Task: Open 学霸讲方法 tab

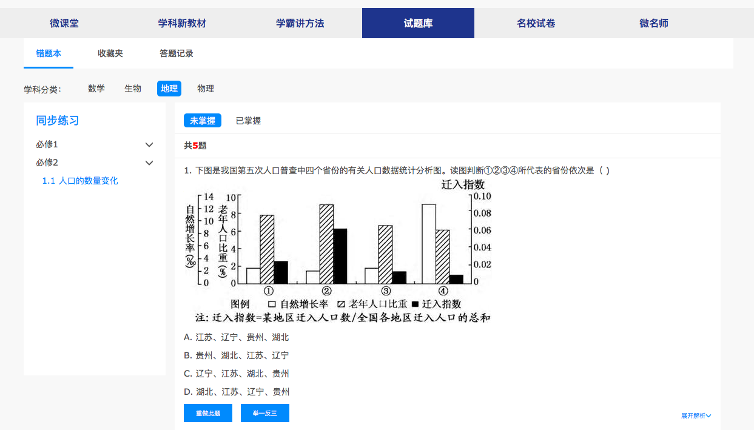Action: [x=300, y=24]
